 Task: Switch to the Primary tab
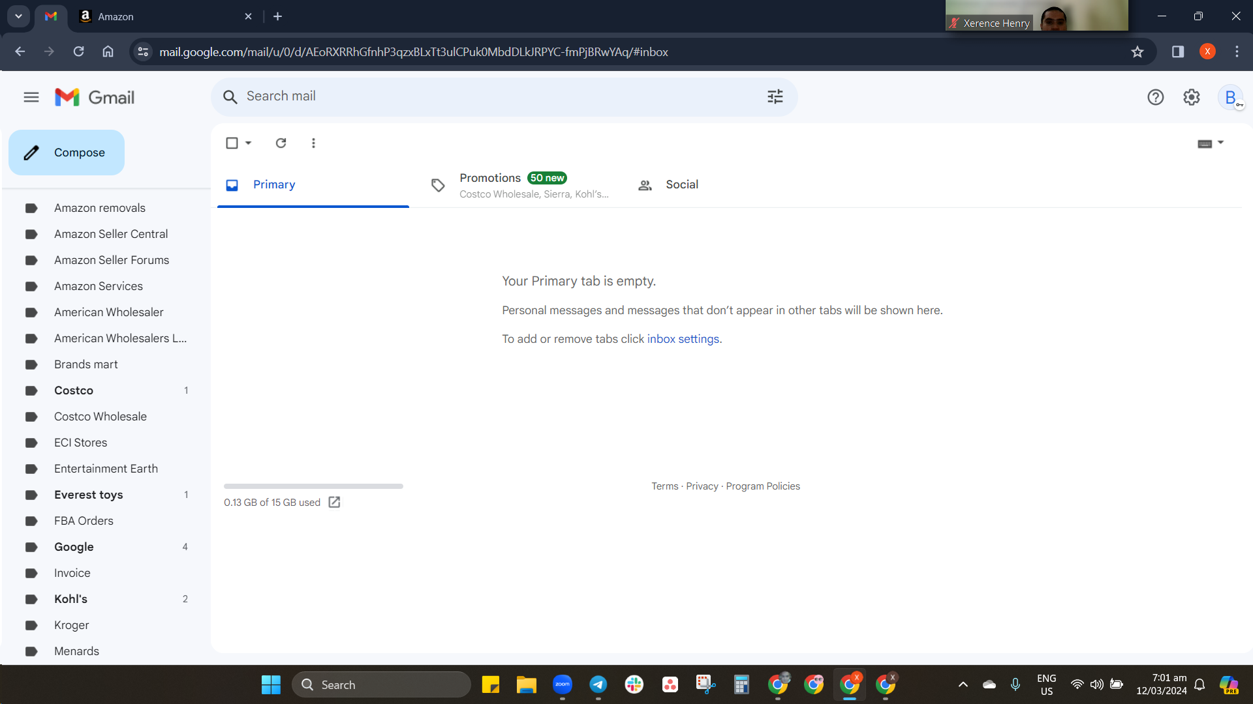[313, 185]
